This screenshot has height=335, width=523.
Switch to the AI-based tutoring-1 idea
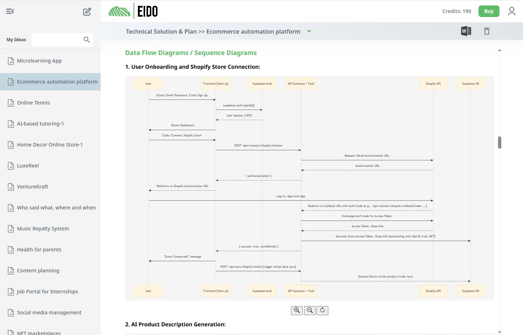click(x=40, y=123)
